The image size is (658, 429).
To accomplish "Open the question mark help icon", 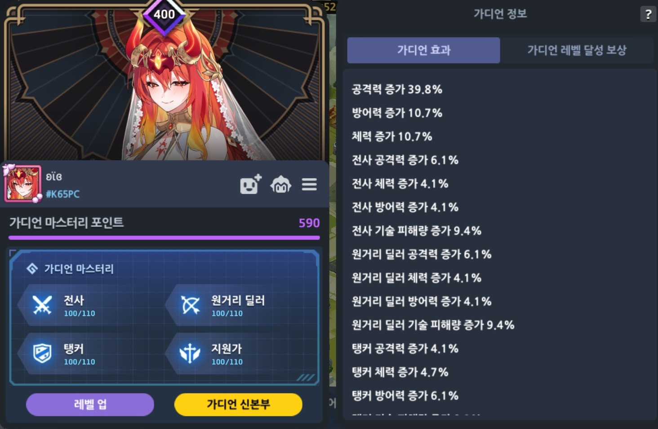I will (648, 14).
